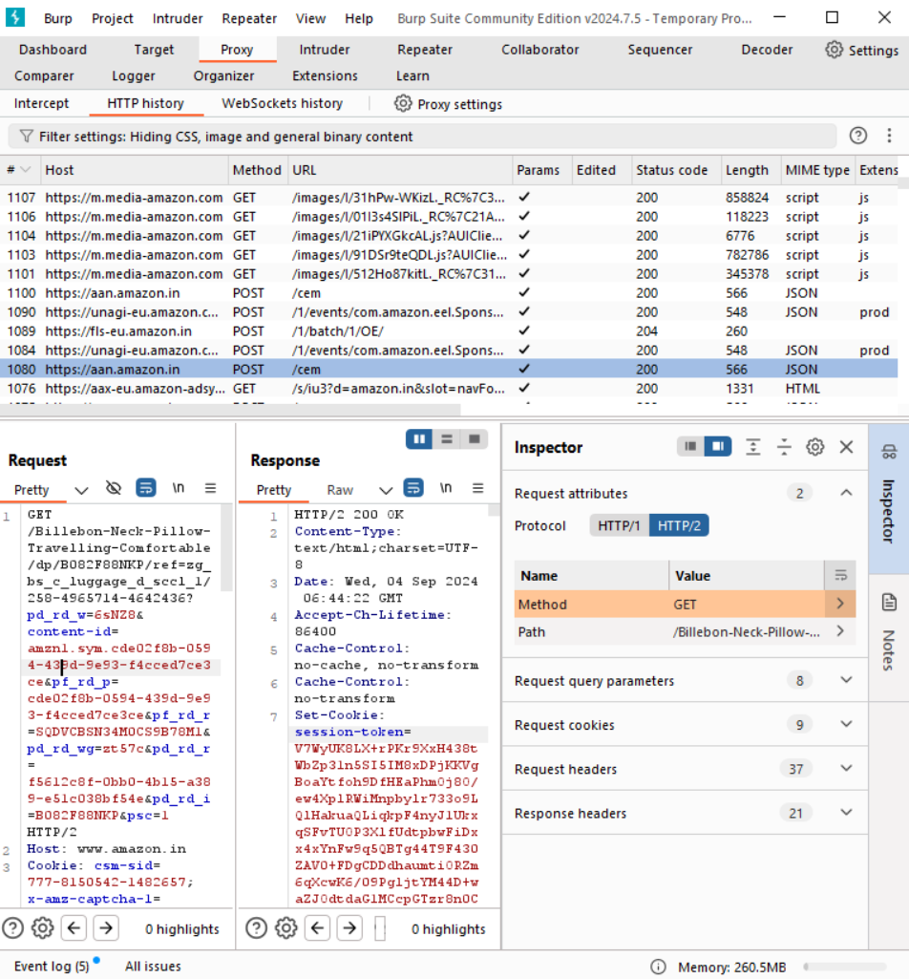Screen dimensions: 909x979
Task: Open Path row details arrow in Inspector
Action: pos(840,631)
